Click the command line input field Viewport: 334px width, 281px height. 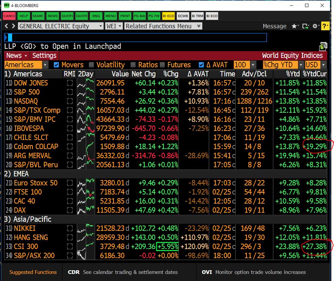tap(135, 38)
